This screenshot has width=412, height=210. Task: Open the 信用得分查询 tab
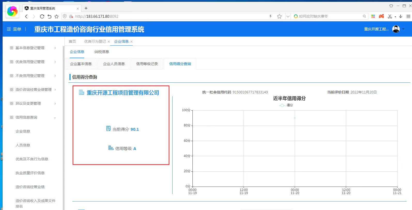[x=180, y=64]
